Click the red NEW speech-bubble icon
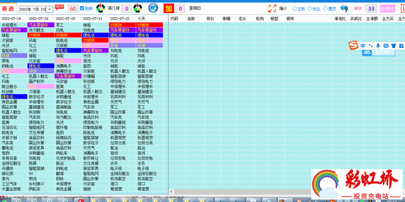This screenshot has height=202, width=405. (59, 8)
